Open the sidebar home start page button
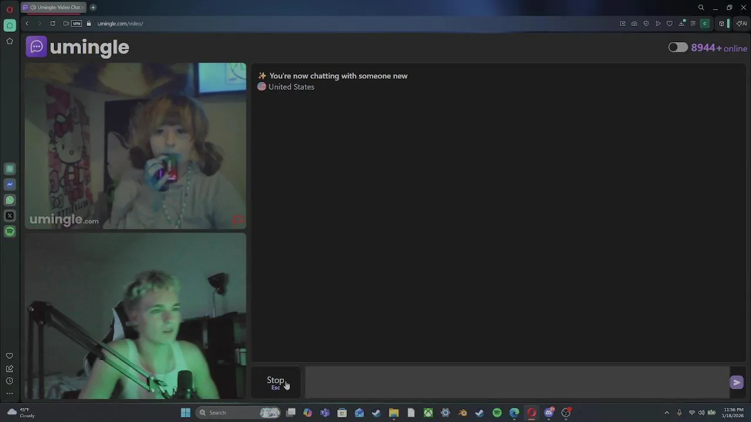751x422 pixels. [x=9, y=25]
